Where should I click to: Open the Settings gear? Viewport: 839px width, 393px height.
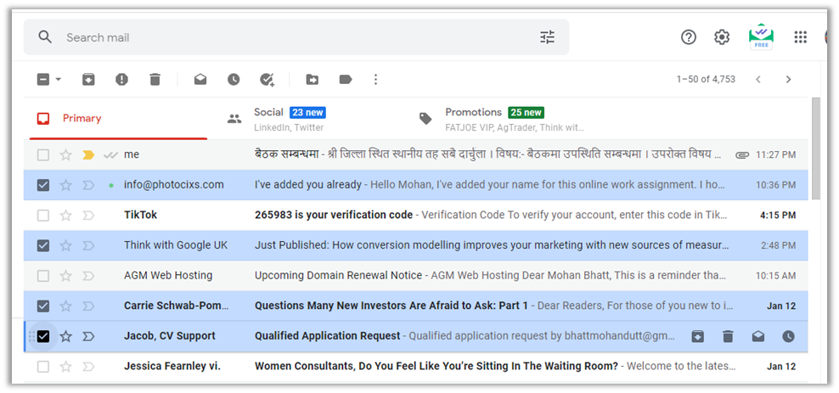722,36
